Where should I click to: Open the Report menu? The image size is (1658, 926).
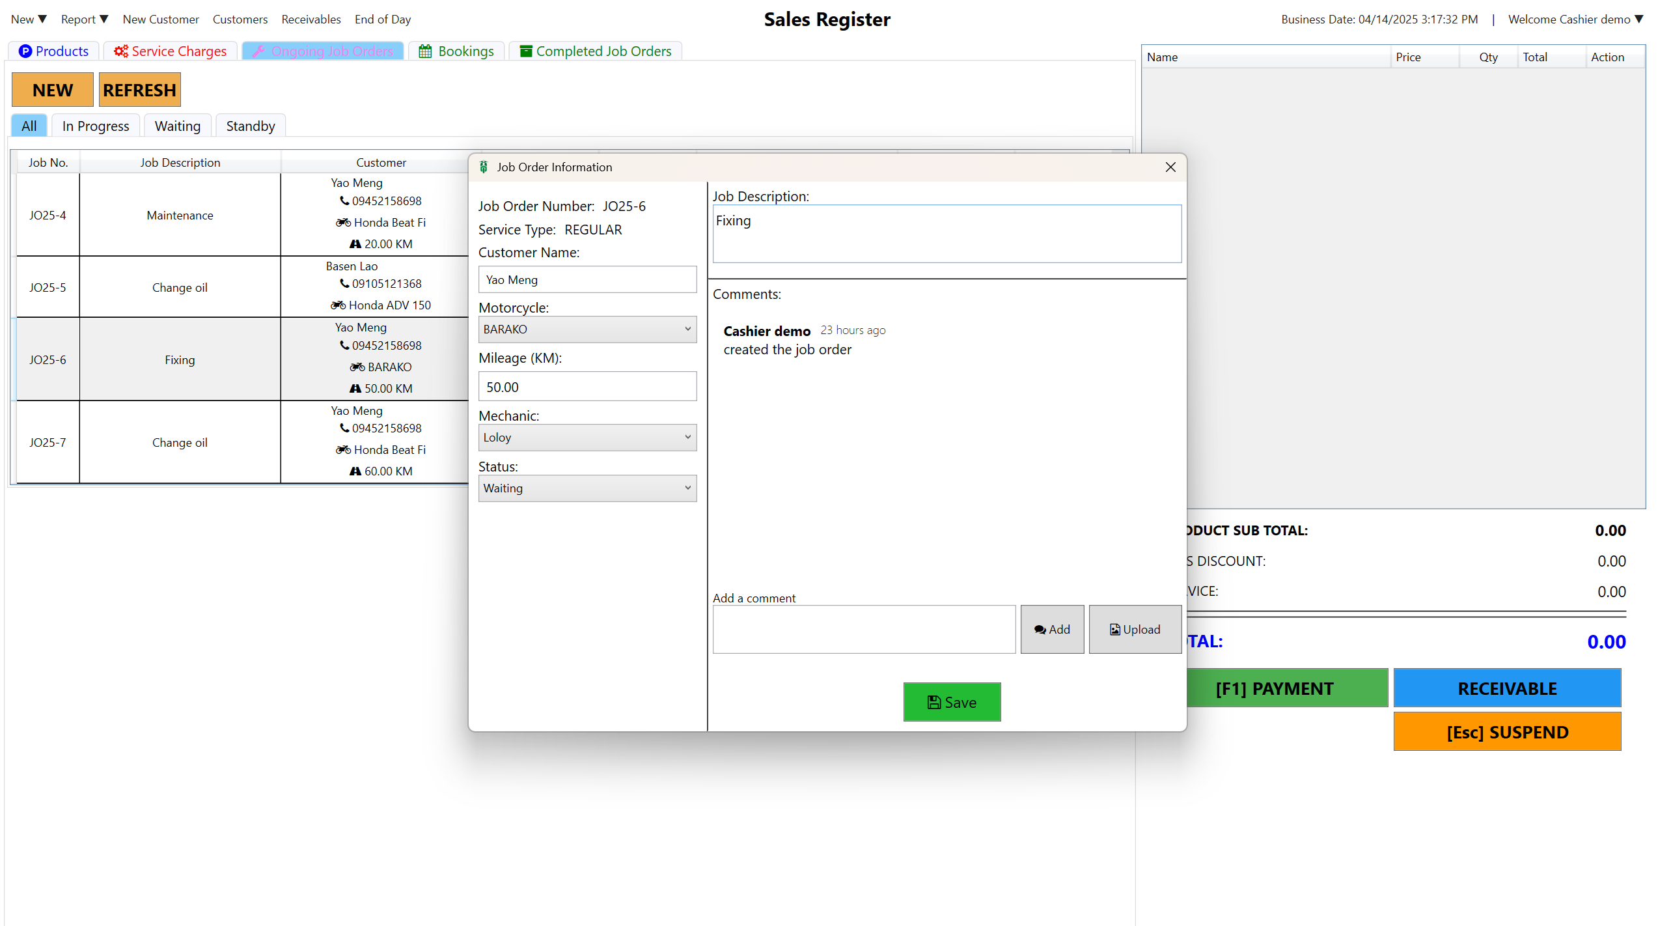(85, 19)
